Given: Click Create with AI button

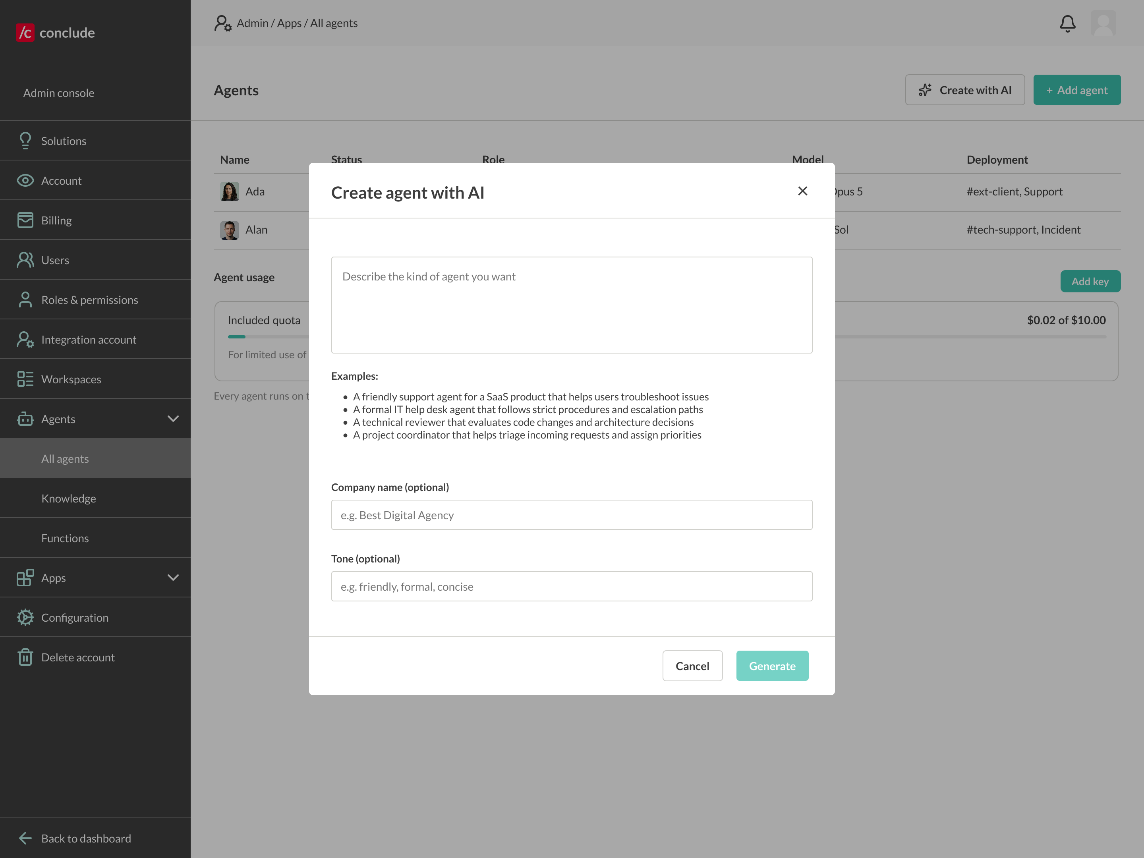Looking at the screenshot, I should tap(964, 90).
